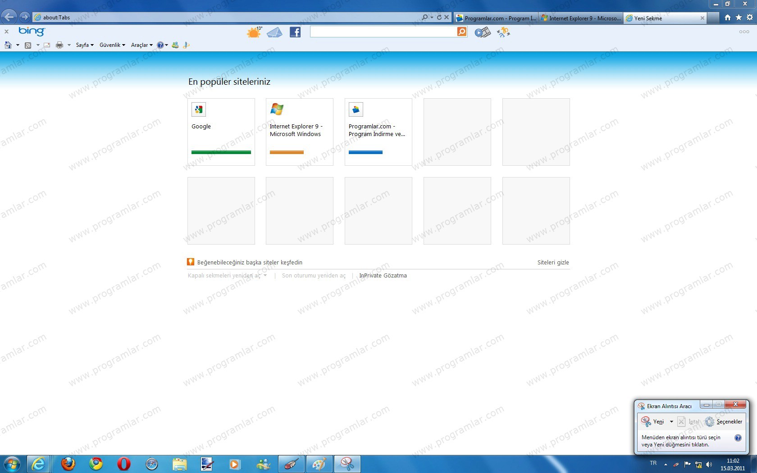Open the weather icon showing 13°

click(254, 32)
